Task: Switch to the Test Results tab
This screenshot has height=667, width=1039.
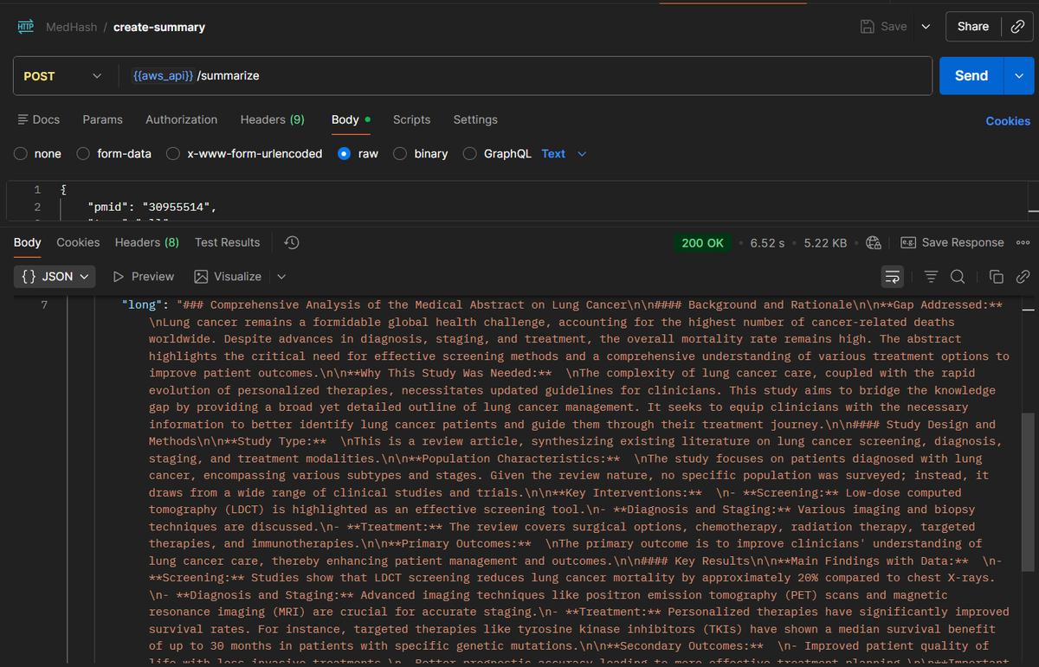Action: click(227, 242)
